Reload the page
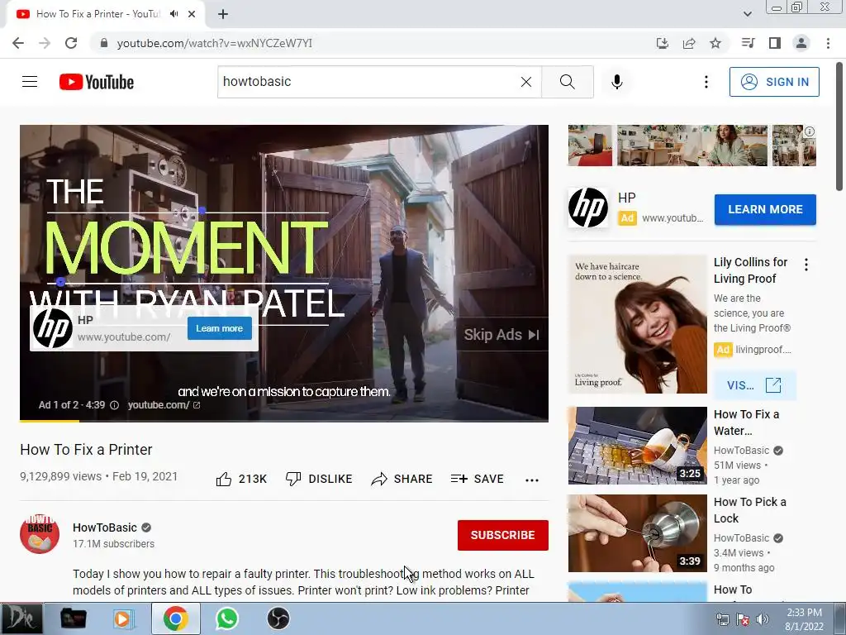Screen dimensions: 846x635 point(71,43)
